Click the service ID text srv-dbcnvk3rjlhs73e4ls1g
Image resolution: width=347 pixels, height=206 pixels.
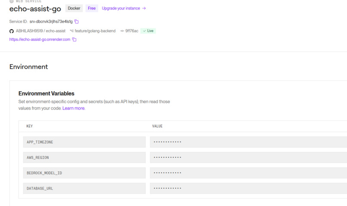click(x=51, y=22)
